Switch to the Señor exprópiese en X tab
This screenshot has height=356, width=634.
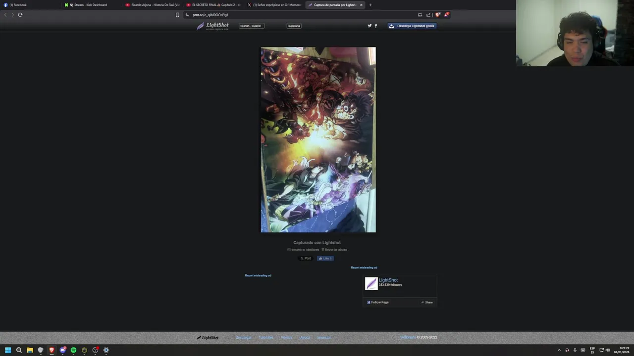[274, 5]
